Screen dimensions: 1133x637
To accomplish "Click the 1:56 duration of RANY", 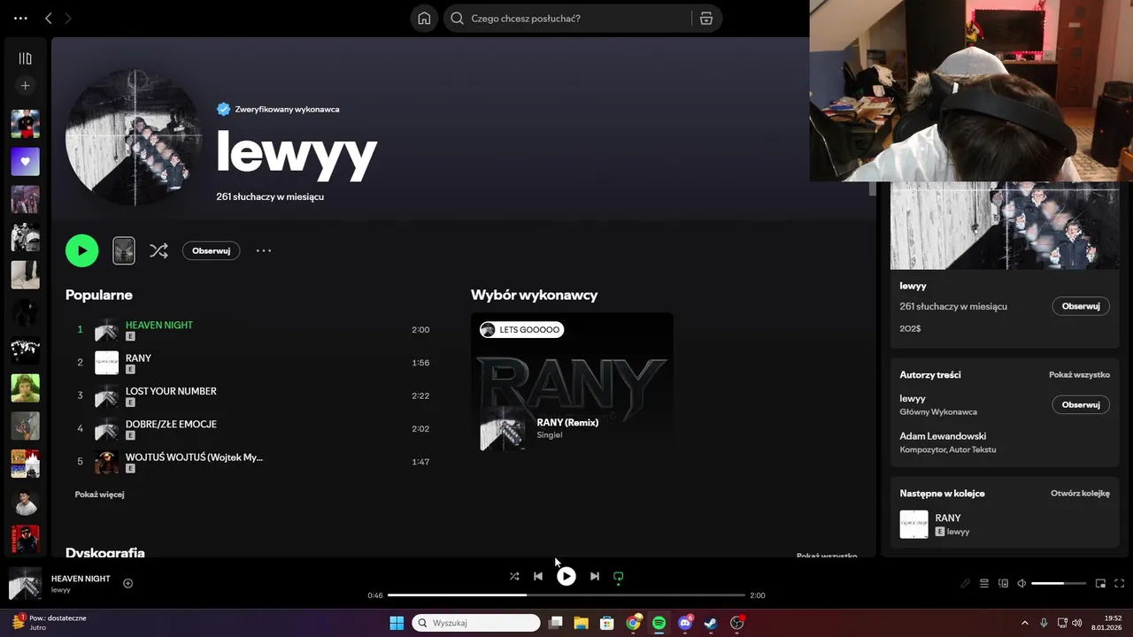I will (x=420, y=363).
